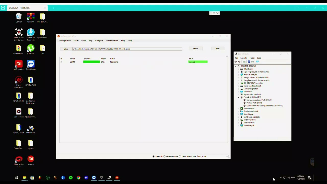The width and height of the screenshot is (327, 184).
Task: Click the help icon in Device Manager toolbar
Action: 249,62
